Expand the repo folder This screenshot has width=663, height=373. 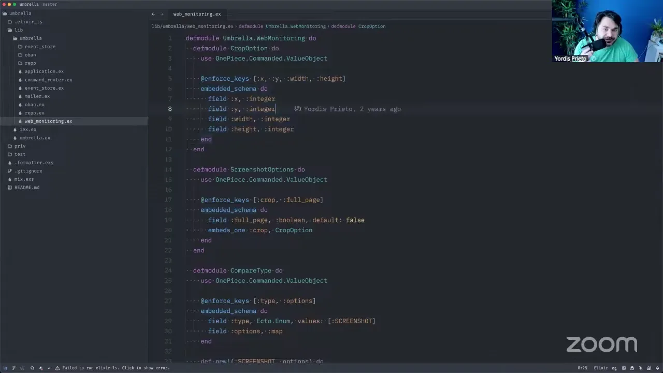(x=30, y=63)
